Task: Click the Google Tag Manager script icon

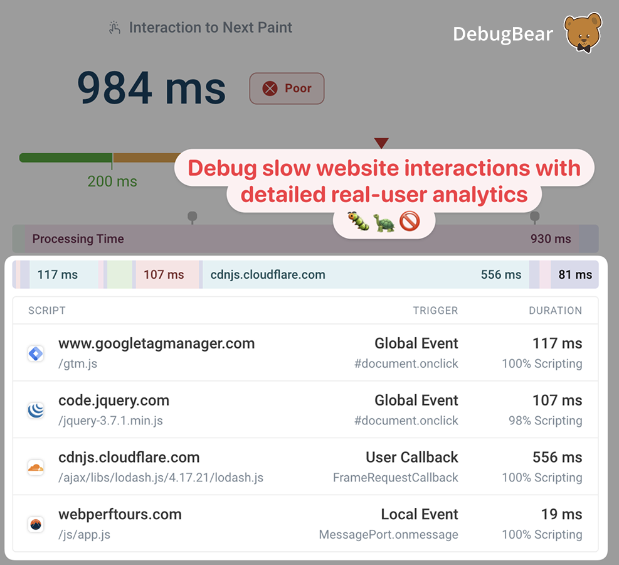Action: 36,353
